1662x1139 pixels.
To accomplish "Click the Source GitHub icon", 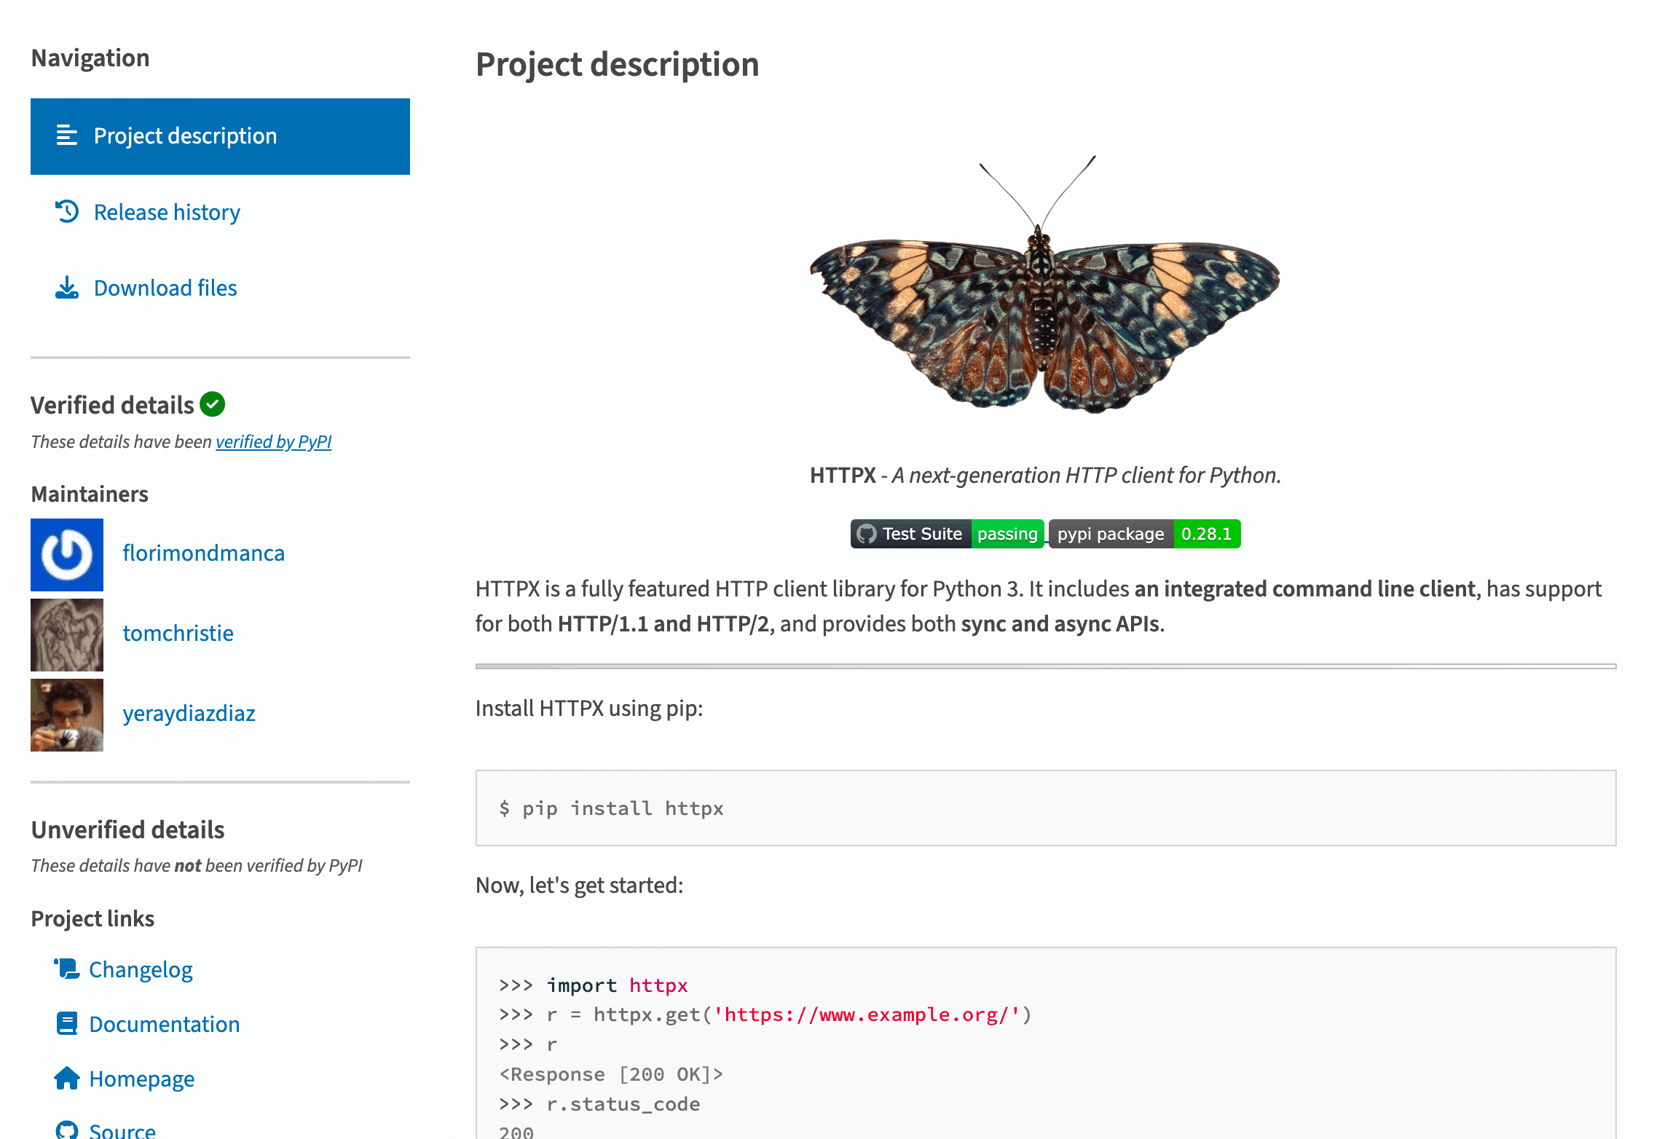I will pyautogui.click(x=67, y=1130).
